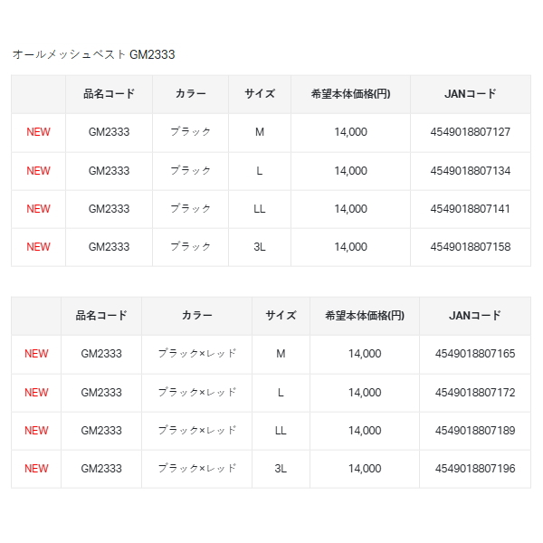This screenshot has width=543, height=543.
Task: Click 希望本体価格(円) header in the second table
Action: point(365,316)
